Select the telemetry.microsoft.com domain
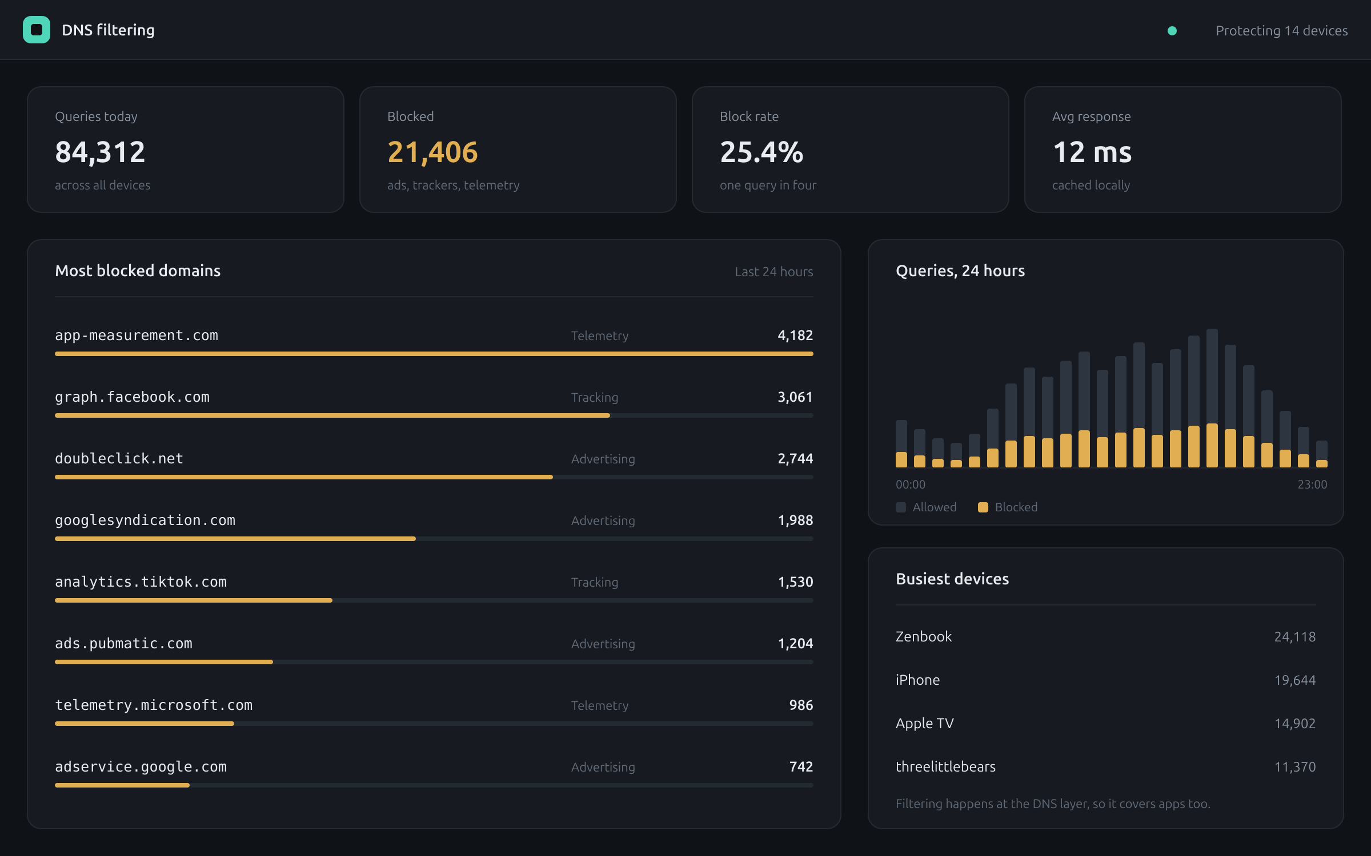The image size is (1371, 856). (154, 705)
